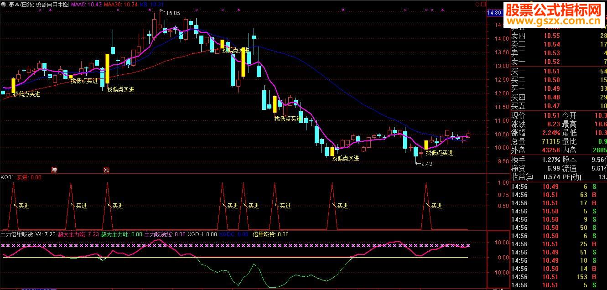Select the 卖四 10.55 order row

click(558, 36)
